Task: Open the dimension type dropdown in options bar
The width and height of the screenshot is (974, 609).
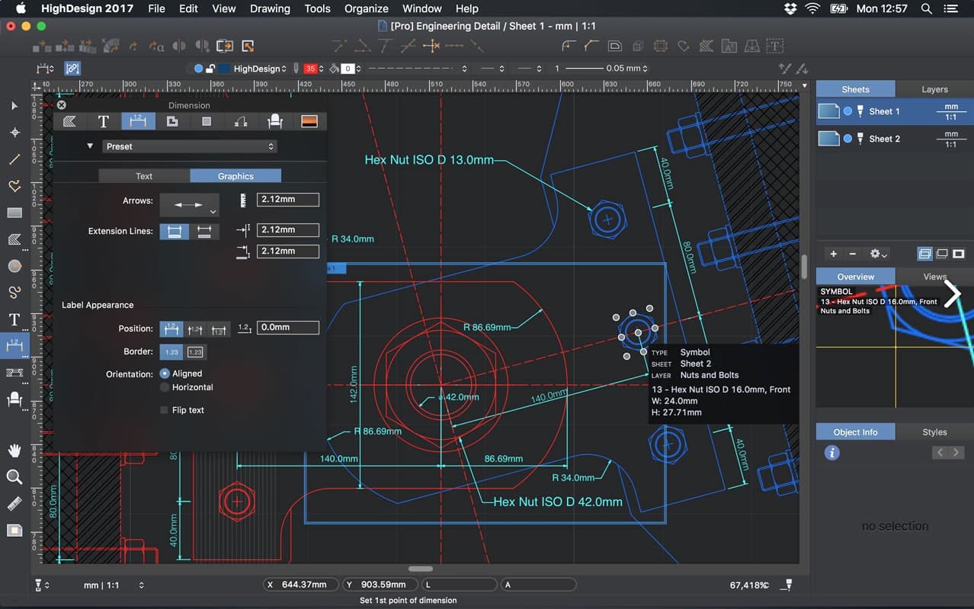Action: point(45,69)
